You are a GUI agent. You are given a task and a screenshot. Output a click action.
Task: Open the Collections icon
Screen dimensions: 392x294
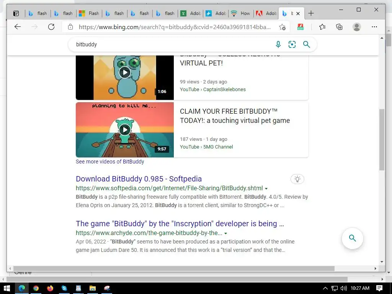pos(339,27)
